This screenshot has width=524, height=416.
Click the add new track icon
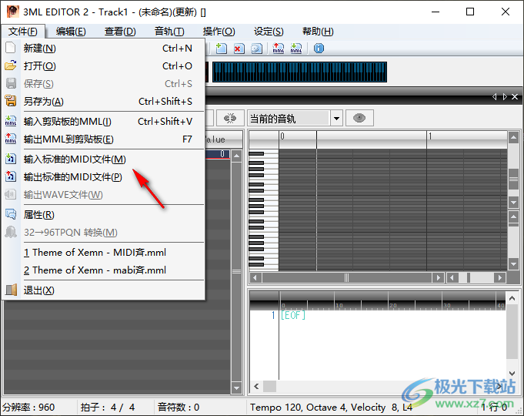(222, 49)
